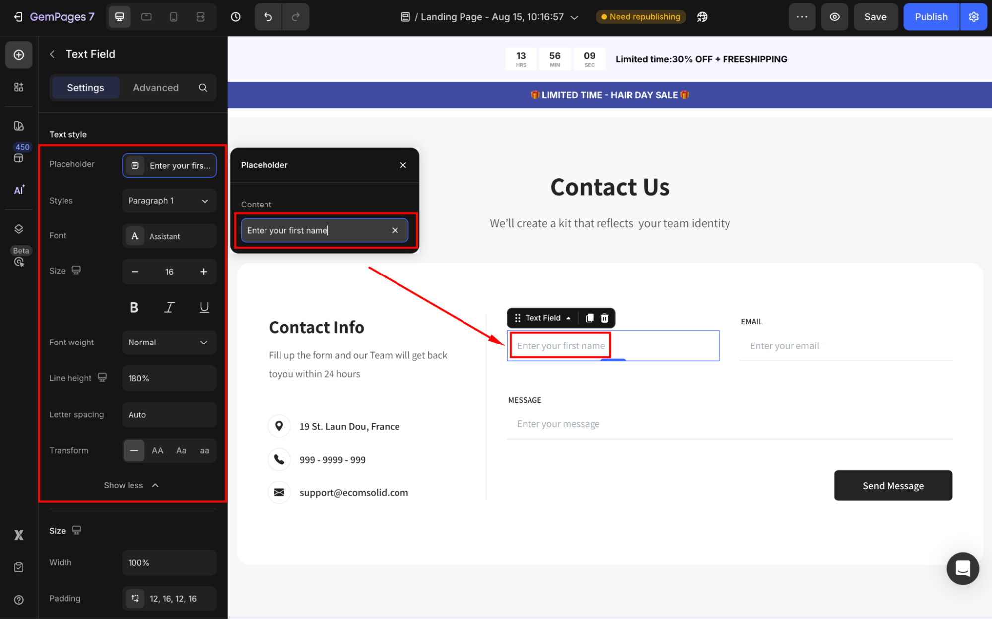This screenshot has width=992, height=619.
Task: Select the Settings tab
Action: click(x=85, y=88)
